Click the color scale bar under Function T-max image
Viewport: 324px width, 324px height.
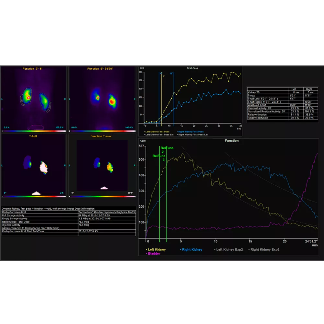102,197
